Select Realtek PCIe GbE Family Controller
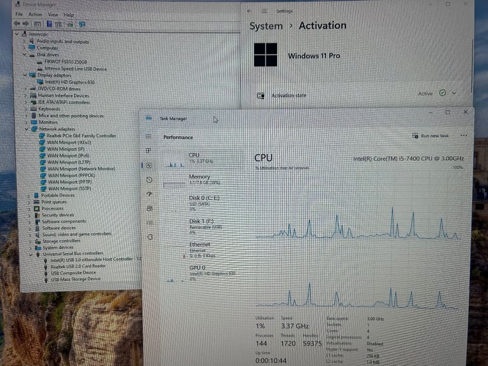 [x=81, y=136]
